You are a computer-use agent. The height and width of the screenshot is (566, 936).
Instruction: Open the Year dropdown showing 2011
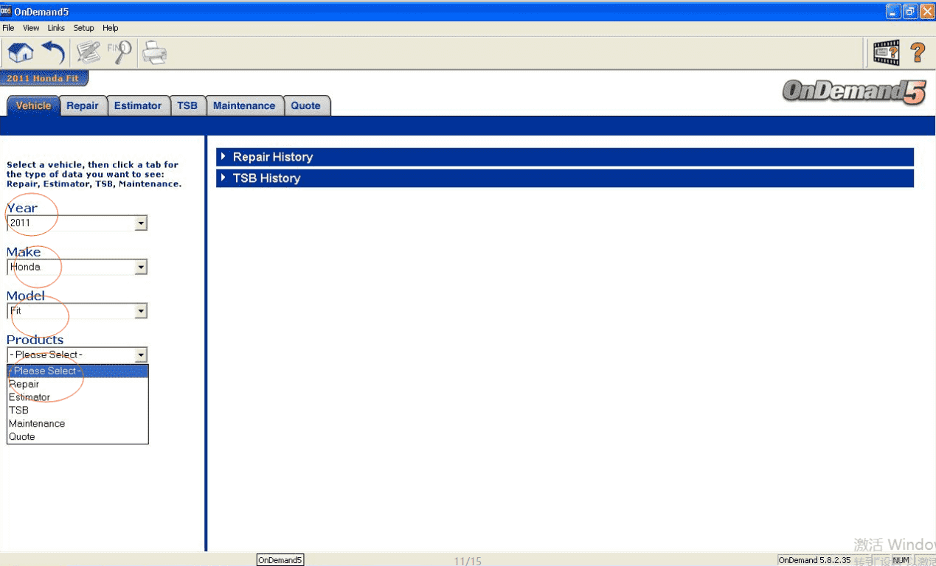77,223
